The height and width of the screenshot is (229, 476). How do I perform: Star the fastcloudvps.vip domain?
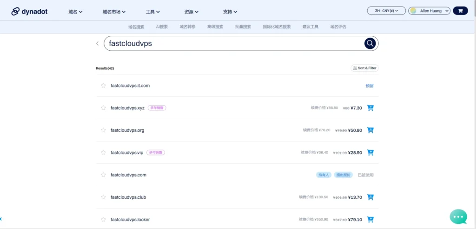(x=103, y=152)
